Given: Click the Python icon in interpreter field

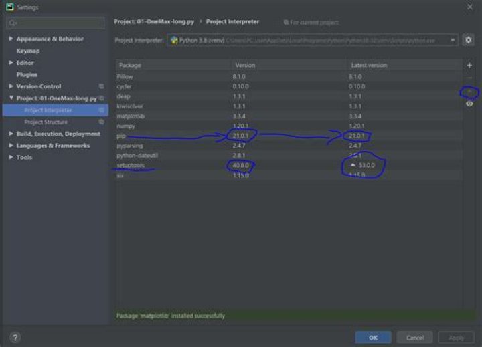Looking at the screenshot, I should click(174, 40).
